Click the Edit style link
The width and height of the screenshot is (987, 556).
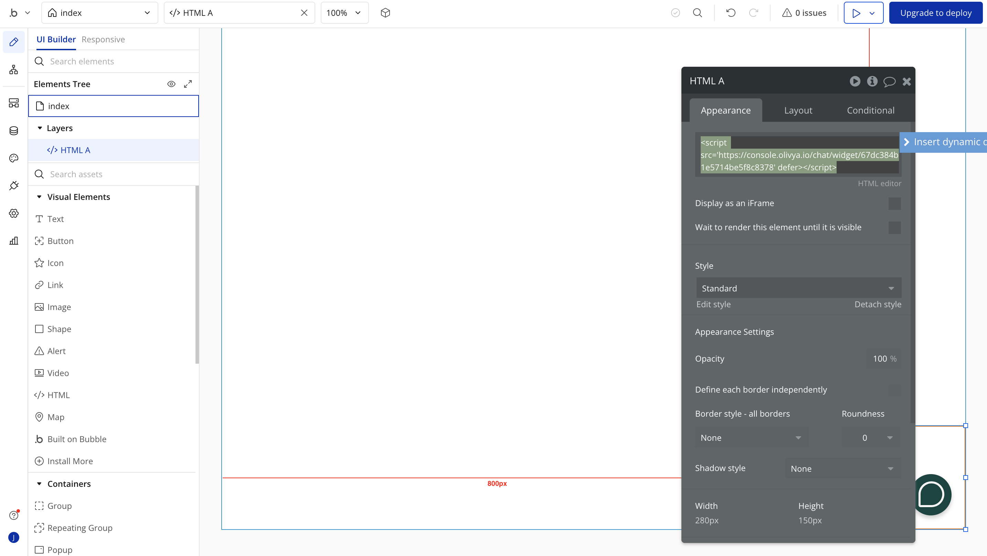click(713, 304)
